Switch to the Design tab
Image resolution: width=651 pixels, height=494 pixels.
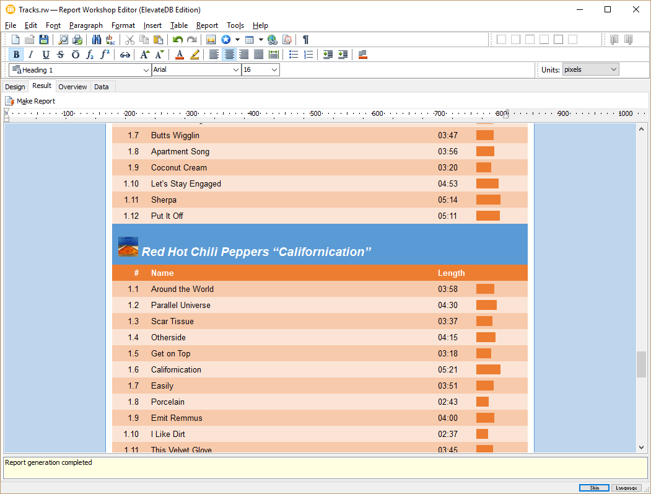(15, 87)
